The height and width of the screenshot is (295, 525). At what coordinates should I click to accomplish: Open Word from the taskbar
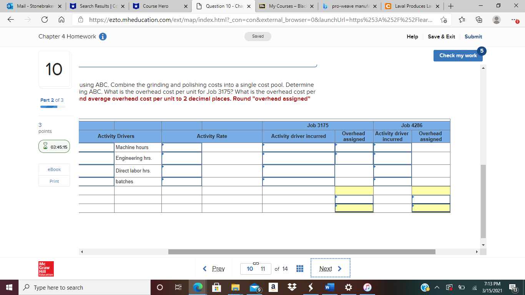[329, 287]
